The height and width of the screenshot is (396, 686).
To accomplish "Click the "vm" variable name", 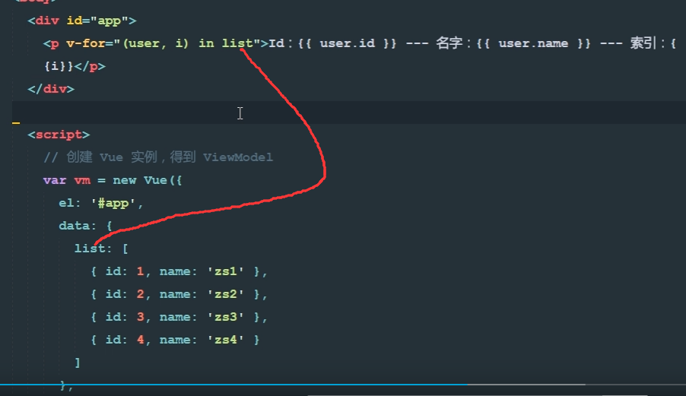I will tap(82, 180).
